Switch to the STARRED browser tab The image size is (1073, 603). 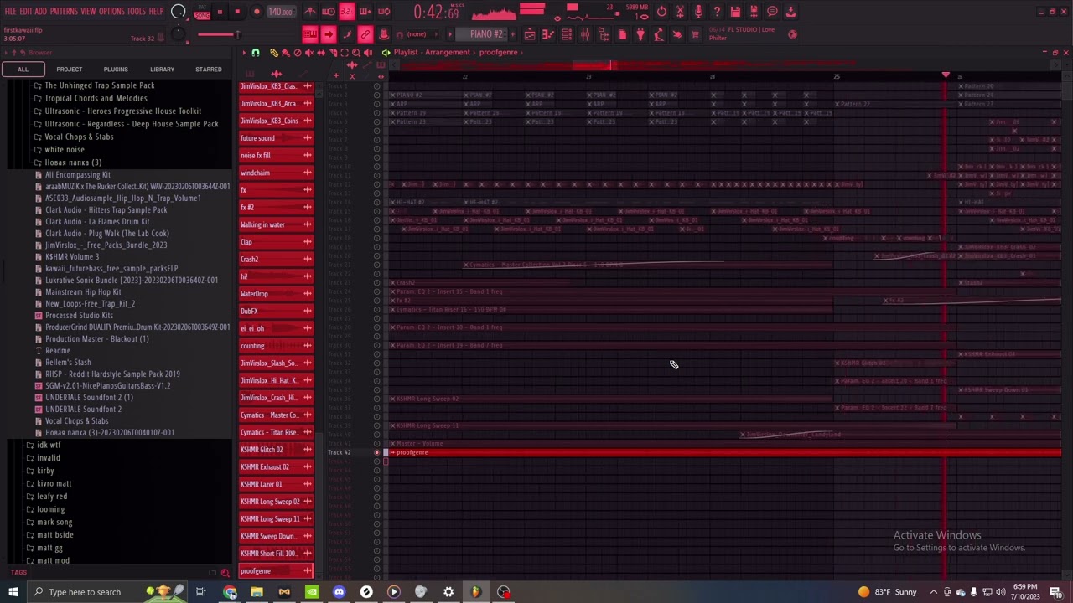(x=209, y=70)
